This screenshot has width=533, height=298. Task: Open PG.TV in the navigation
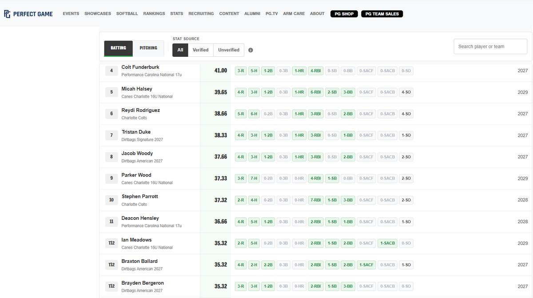[272, 14]
